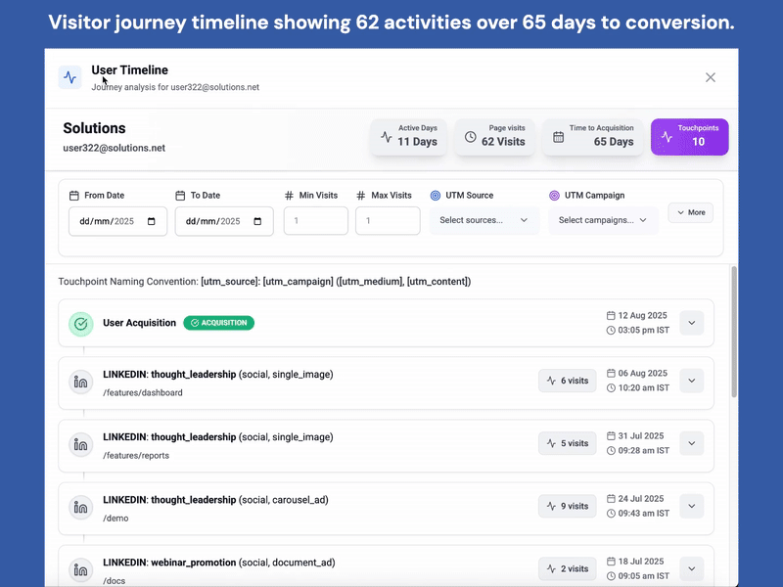Click the 06 Aug 2025 date text

643,374
